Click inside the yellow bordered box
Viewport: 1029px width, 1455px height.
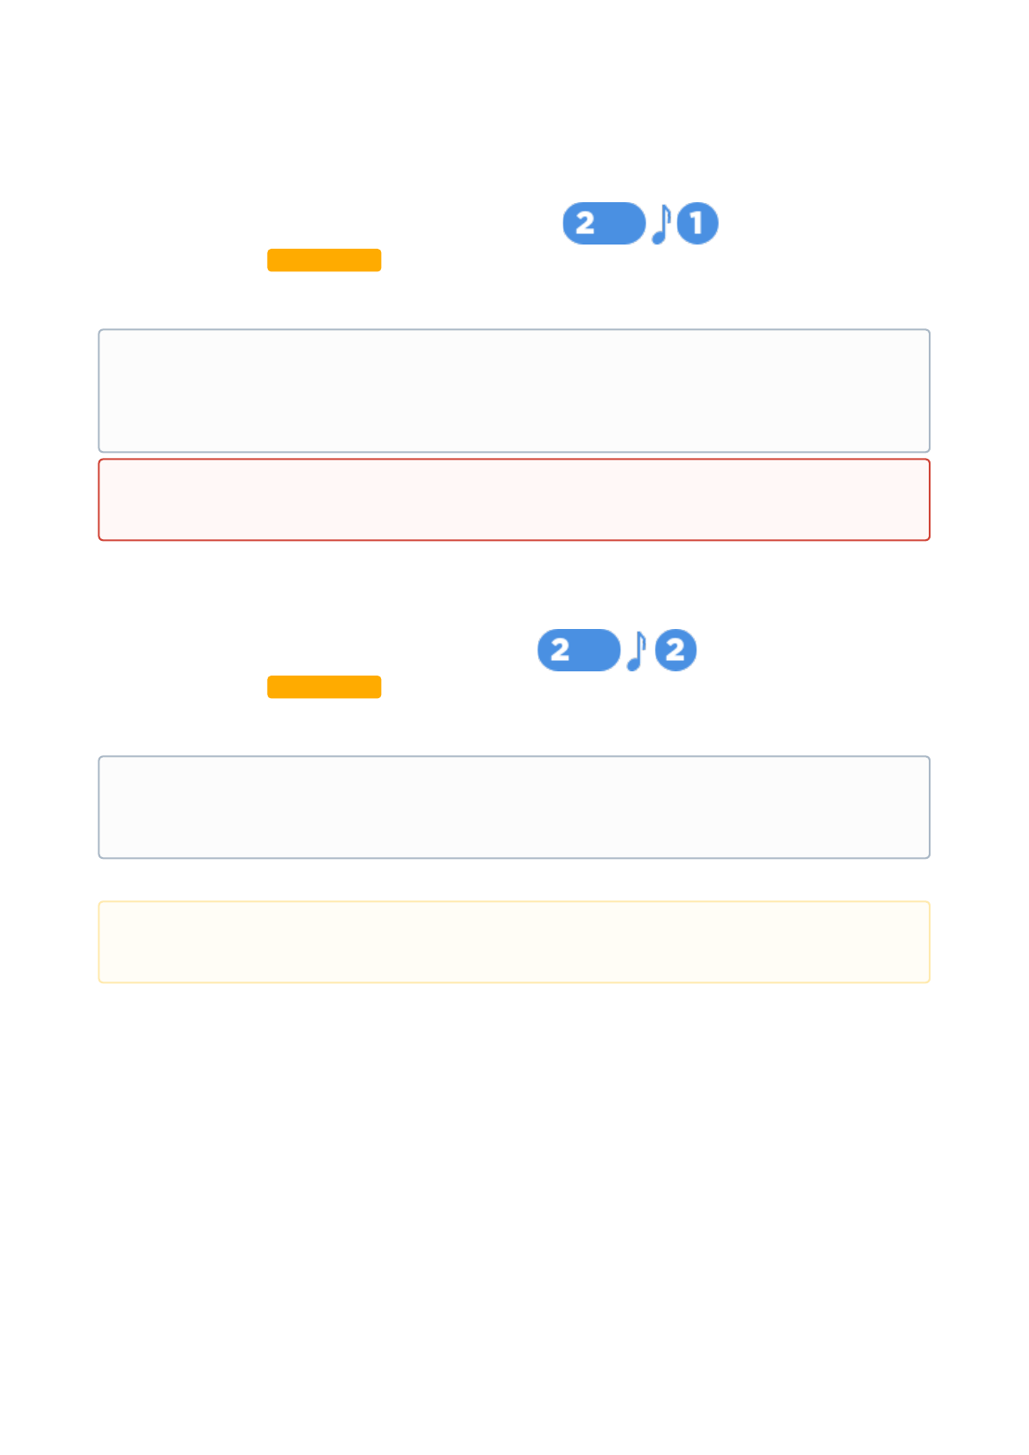coord(514,942)
